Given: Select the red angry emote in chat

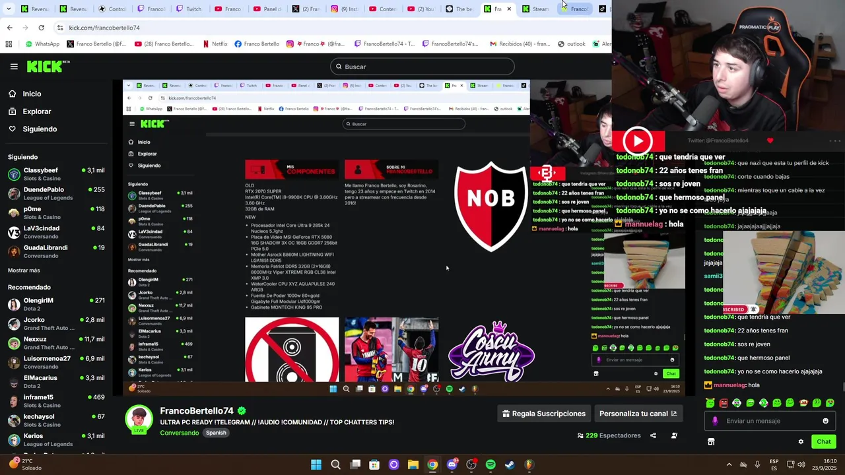Looking at the screenshot, I should 724,402.
